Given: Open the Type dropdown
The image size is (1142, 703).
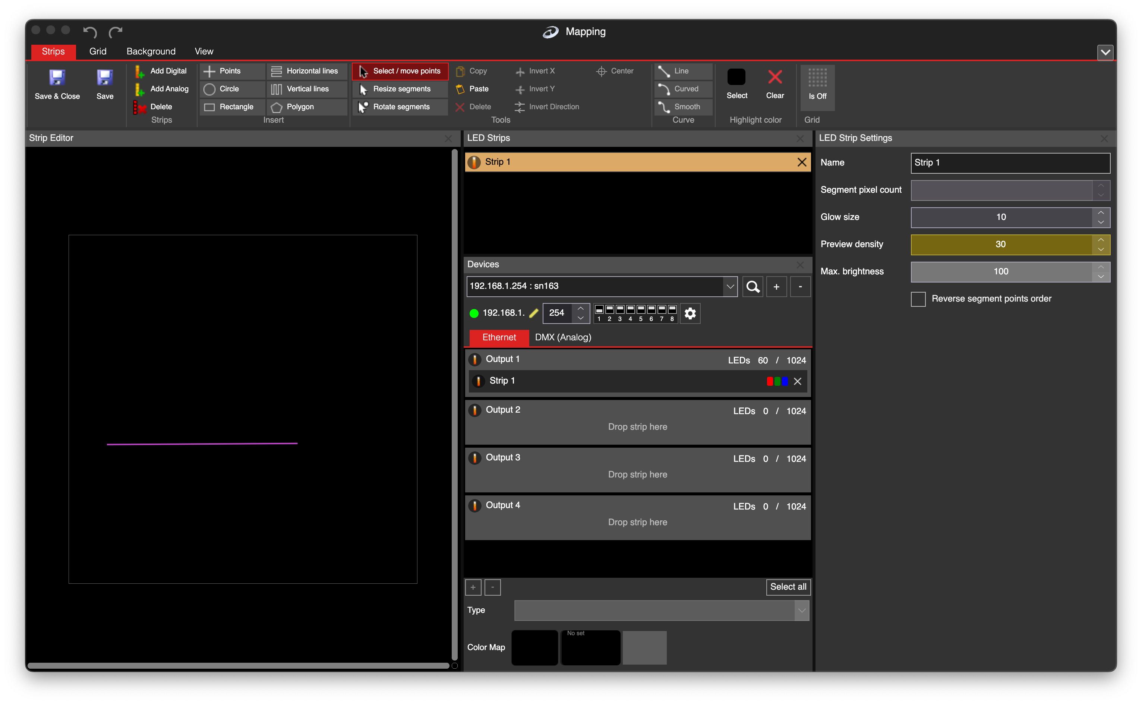Looking at the screenshot, I should pyautogui.click(x=801, y=611).
